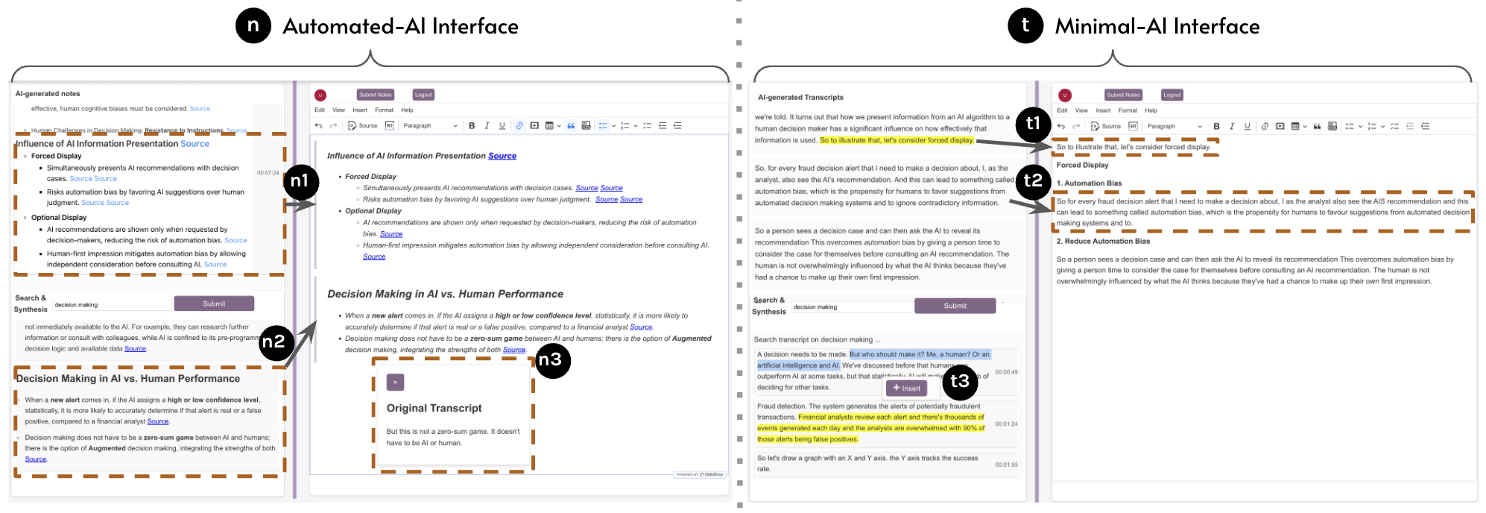Click the link icon in Minimal-AI editor
The width and height of the screenshot is (1486, 513).
[x=1265, y=126]
